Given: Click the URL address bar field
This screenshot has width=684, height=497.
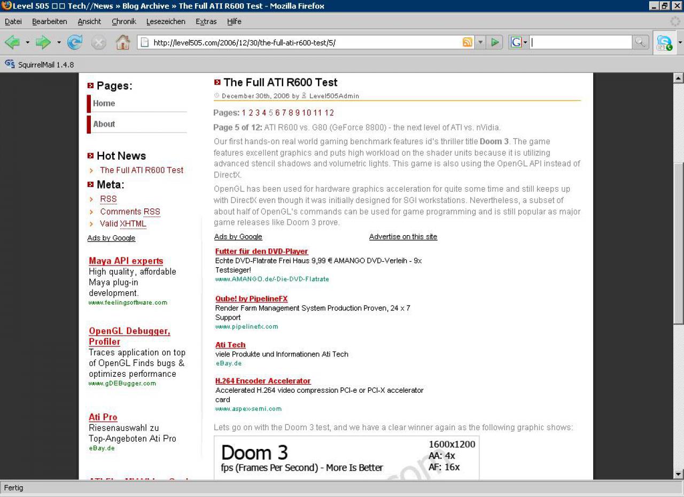Looking at the screenshot, I should point(306,42).
